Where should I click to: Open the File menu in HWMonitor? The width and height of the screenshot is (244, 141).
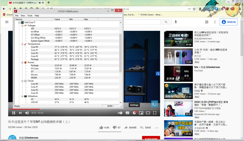click(x=17, y=16)
